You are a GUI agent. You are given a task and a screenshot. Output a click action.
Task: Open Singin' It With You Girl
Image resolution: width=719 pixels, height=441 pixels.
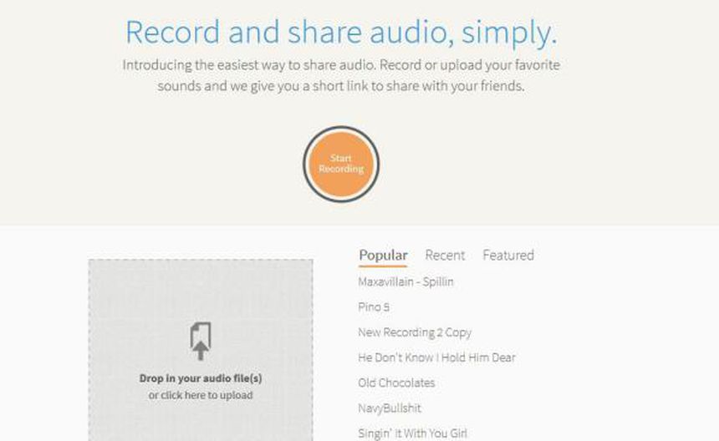[412, 433]
